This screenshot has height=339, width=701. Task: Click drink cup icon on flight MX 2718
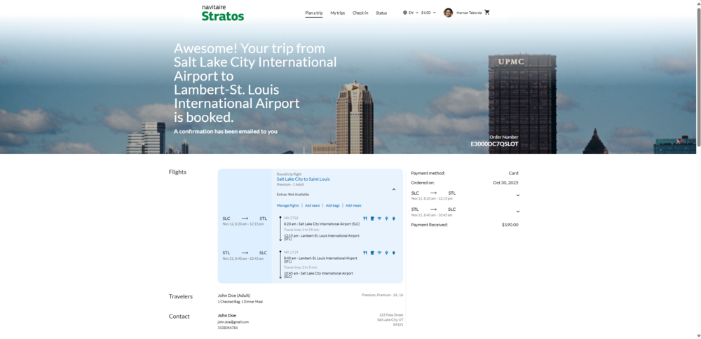coord(372,219)
